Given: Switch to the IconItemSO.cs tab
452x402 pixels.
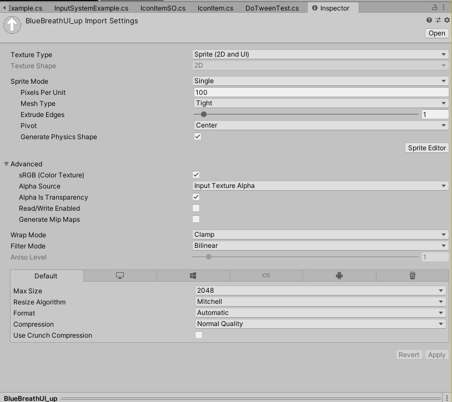Looking at the screenshot, I should 162,8.
